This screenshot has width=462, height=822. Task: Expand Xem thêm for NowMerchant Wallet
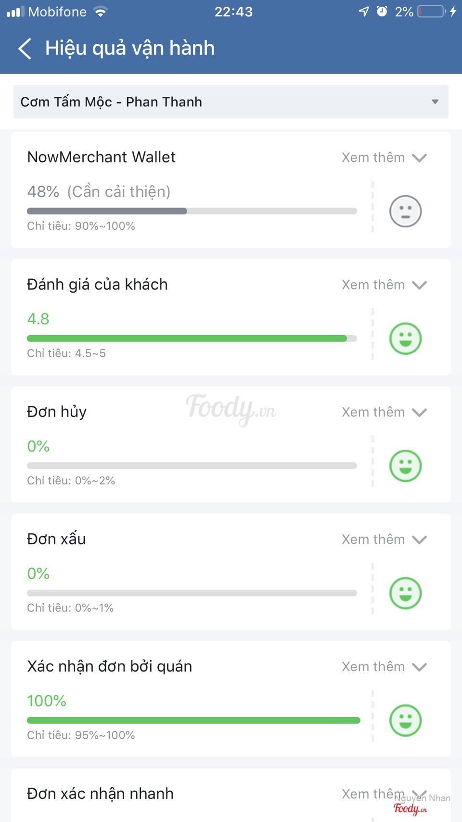tap(384, 157)
